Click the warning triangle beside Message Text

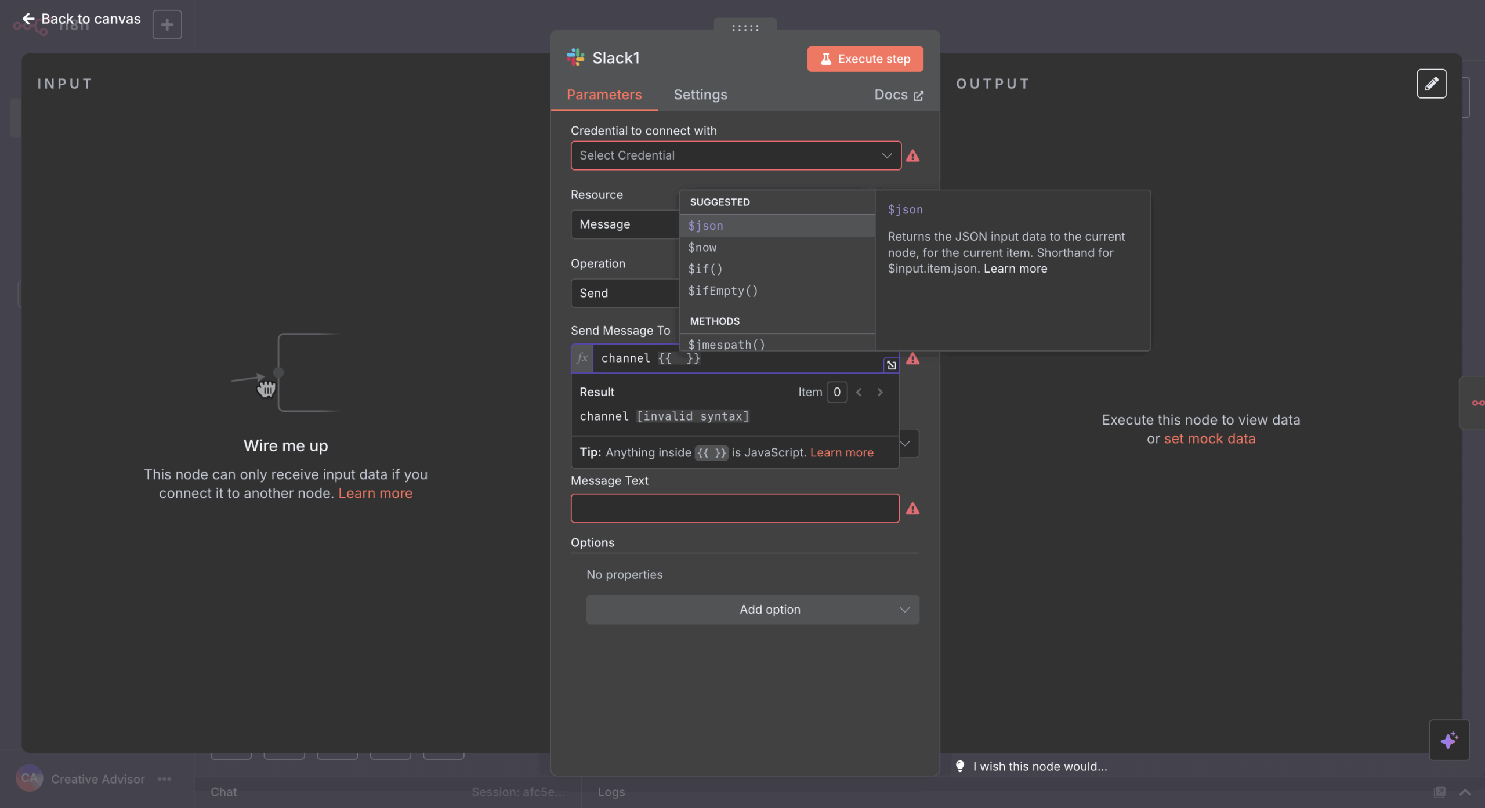tap(913, 509)
